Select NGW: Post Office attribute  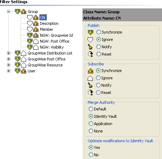(x=54, y=41)
